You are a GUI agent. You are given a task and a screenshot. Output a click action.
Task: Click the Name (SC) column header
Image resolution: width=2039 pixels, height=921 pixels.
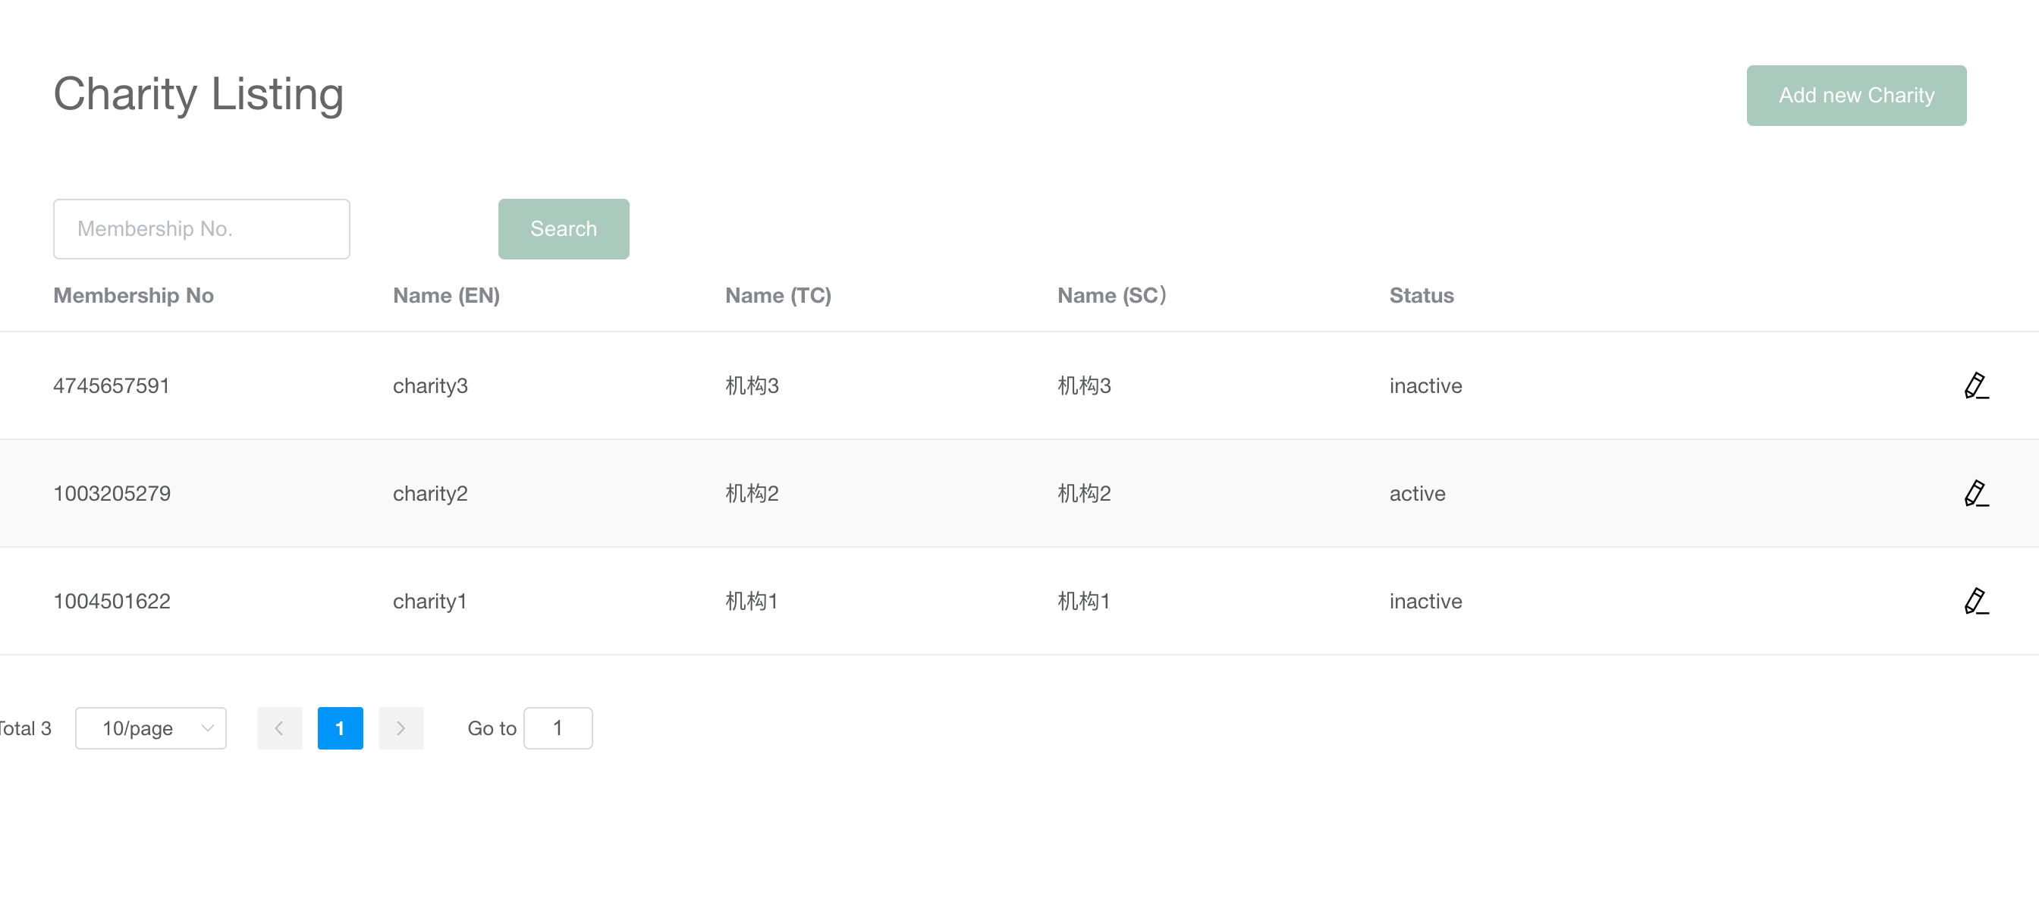1111,295
